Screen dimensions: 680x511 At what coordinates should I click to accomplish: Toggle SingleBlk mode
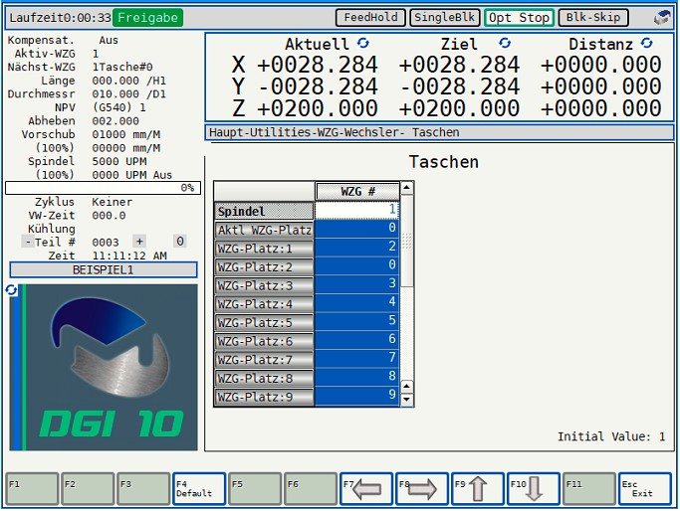point(444,18)
